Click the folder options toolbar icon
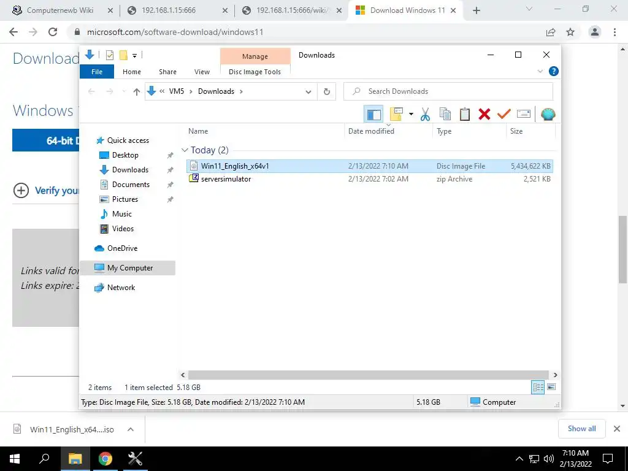This screenshot has height=471, width=628. click(397, 114)
